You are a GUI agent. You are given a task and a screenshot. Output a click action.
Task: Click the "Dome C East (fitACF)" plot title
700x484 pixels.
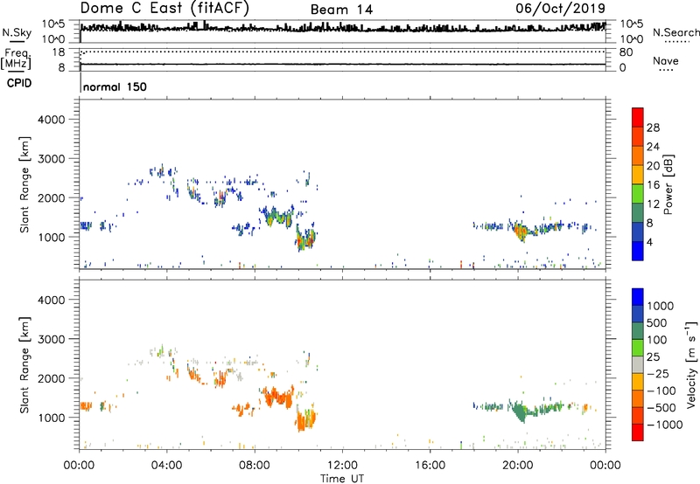[x=164, y=9]
